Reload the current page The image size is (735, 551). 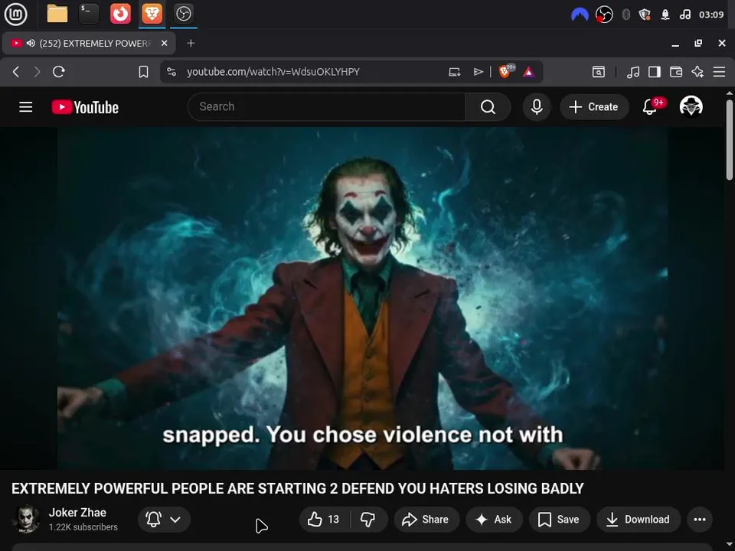click(x=59, y=72)
